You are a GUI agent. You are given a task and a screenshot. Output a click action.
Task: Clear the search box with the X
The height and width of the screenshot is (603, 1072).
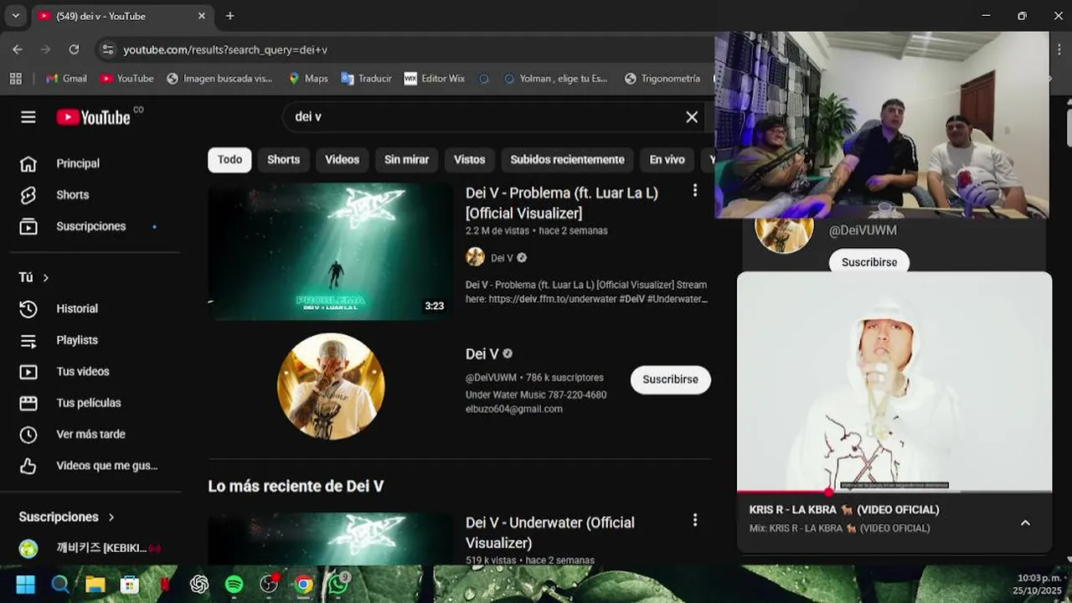point(692,117)
